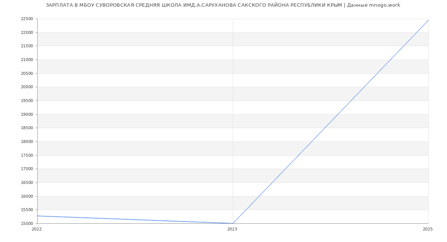Click the 20000 y-axis label

click(27, 87)
